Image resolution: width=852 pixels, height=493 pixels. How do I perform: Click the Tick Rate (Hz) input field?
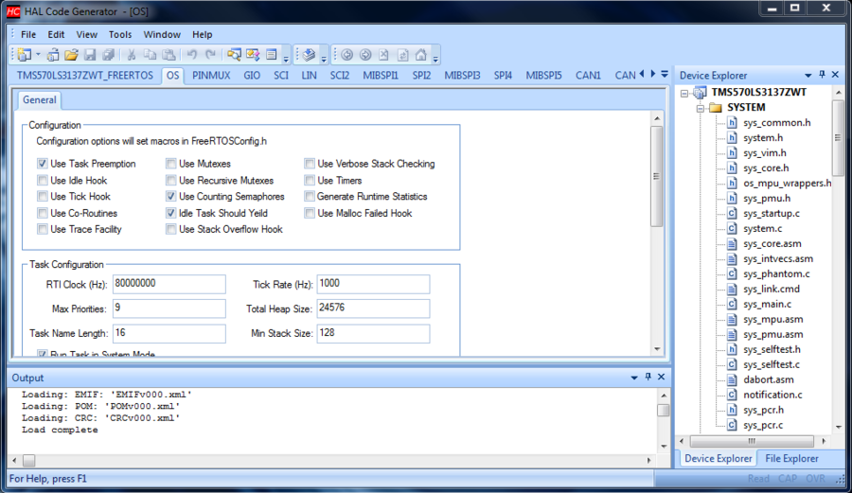point(373,284)
